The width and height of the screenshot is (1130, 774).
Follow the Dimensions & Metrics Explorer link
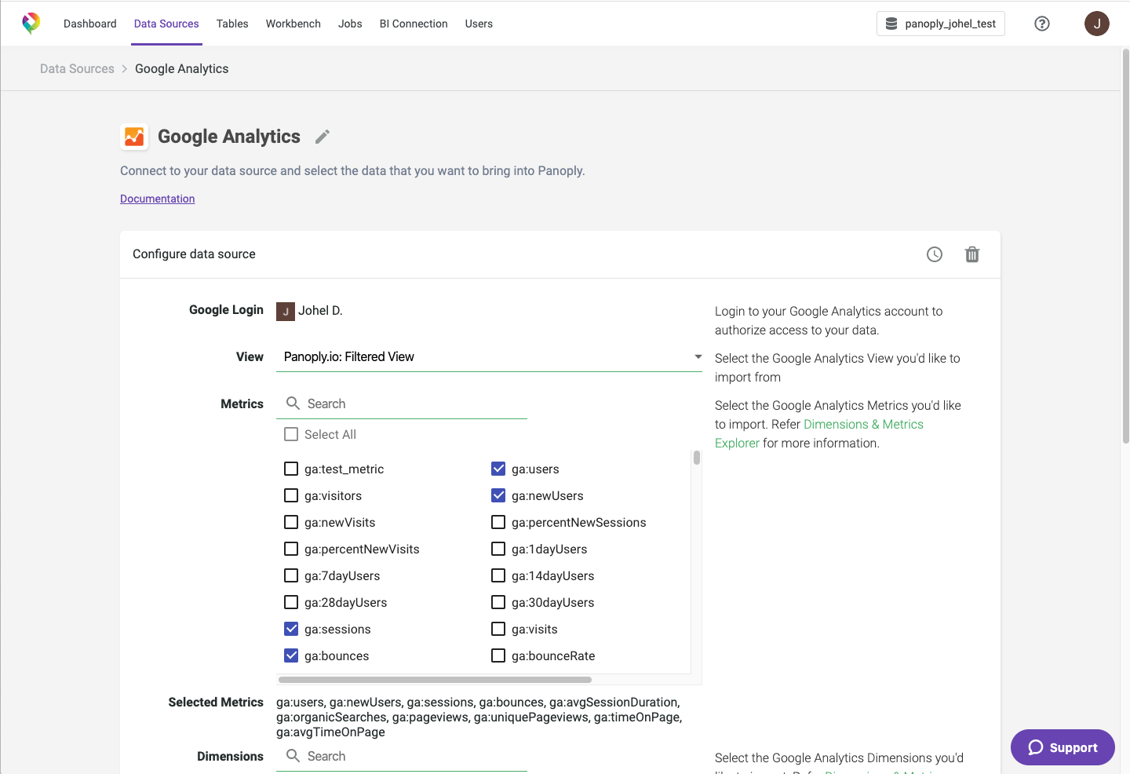862,425
